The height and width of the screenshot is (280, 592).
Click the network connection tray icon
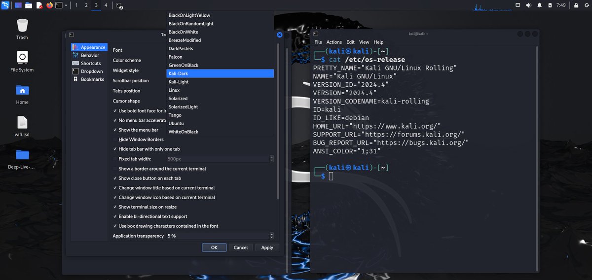[x=518, y=5]
